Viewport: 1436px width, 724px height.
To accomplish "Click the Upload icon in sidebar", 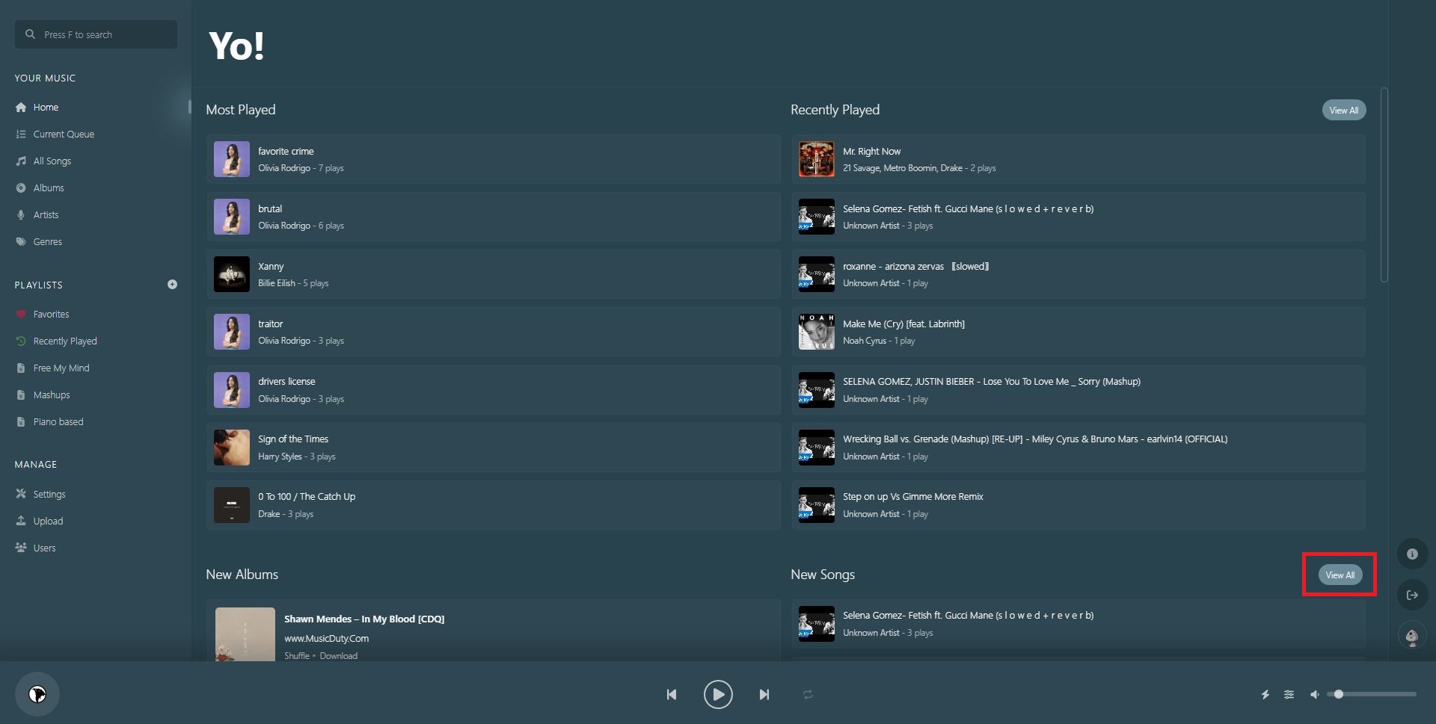I will pos(22,521).
